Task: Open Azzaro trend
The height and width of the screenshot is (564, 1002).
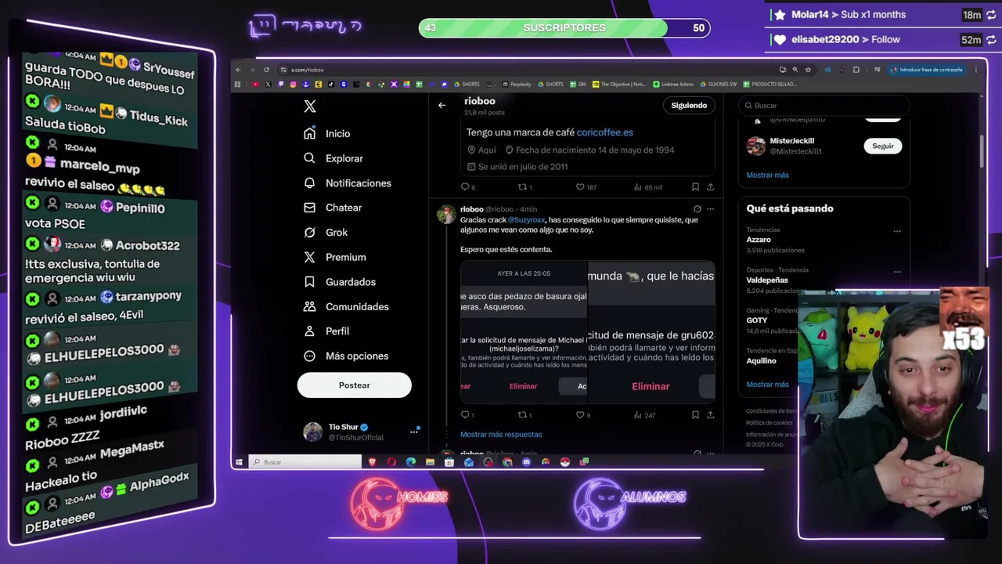Action: tap(759, 240)
